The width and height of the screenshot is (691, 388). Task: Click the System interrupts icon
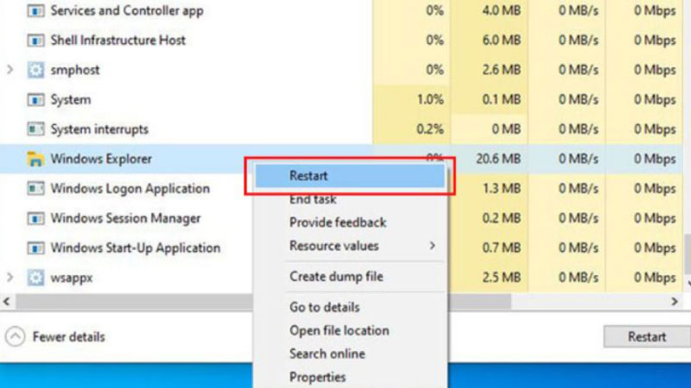tap(35, 129)
